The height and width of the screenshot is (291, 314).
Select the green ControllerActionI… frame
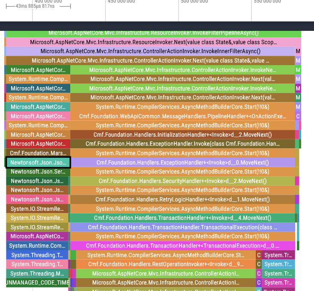[166, 274]
